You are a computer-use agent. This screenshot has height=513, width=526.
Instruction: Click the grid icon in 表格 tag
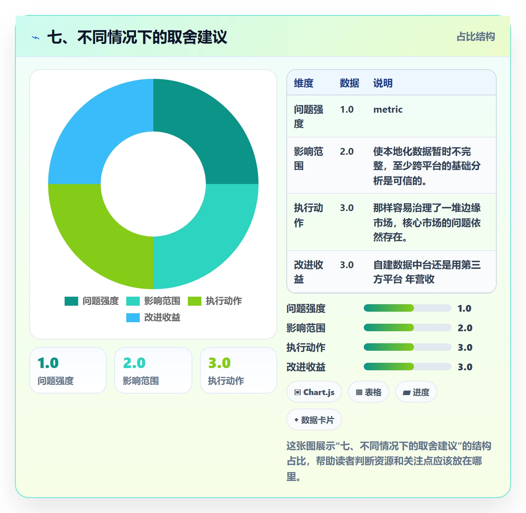coord(359,392)
